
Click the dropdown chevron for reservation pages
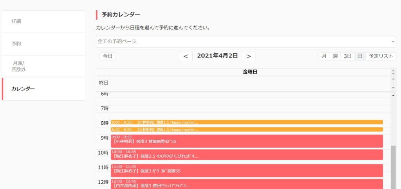393,41
